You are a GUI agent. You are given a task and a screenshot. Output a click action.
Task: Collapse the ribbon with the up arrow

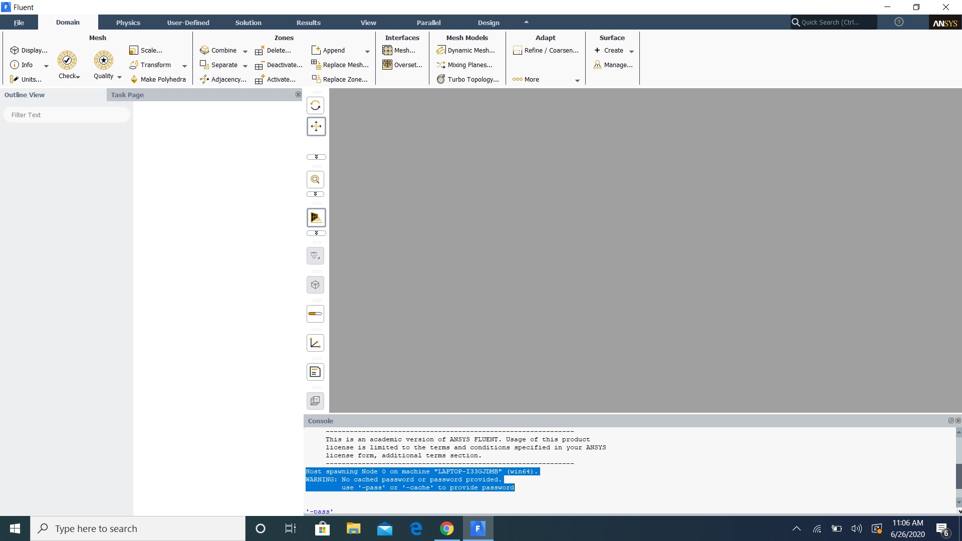tap(526, 22)
